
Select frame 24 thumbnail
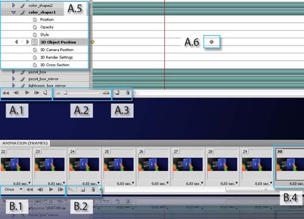(84, 164)
